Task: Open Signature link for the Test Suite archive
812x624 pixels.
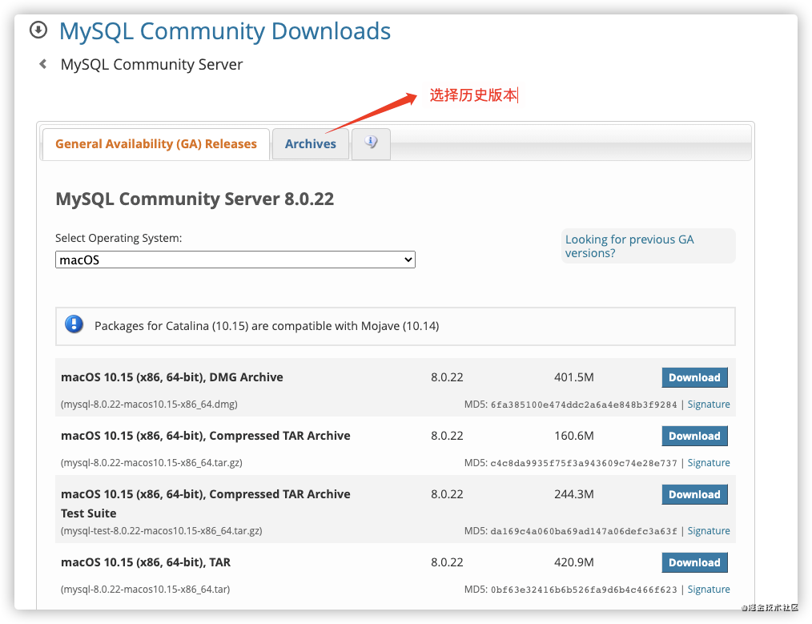Action: (709, 531)
